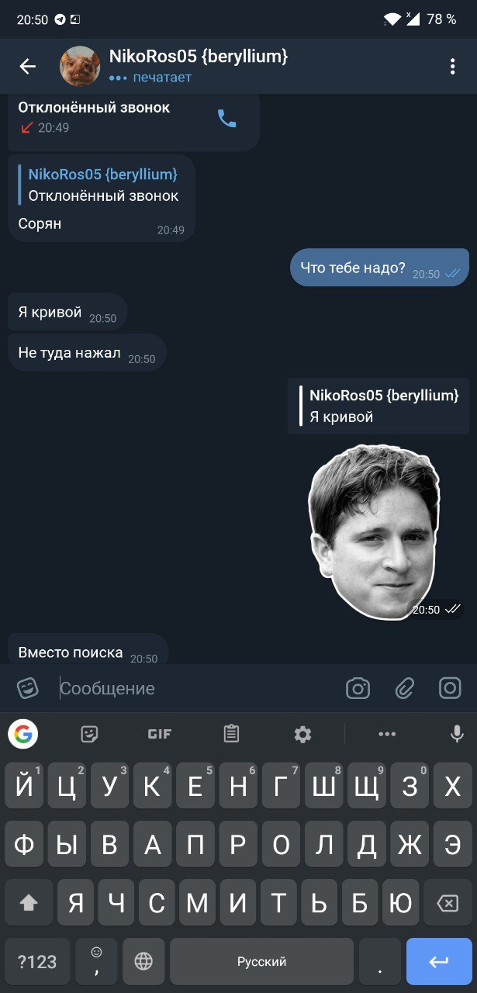
Task: Open Google search on the keyboard
Action: point(23,734)
